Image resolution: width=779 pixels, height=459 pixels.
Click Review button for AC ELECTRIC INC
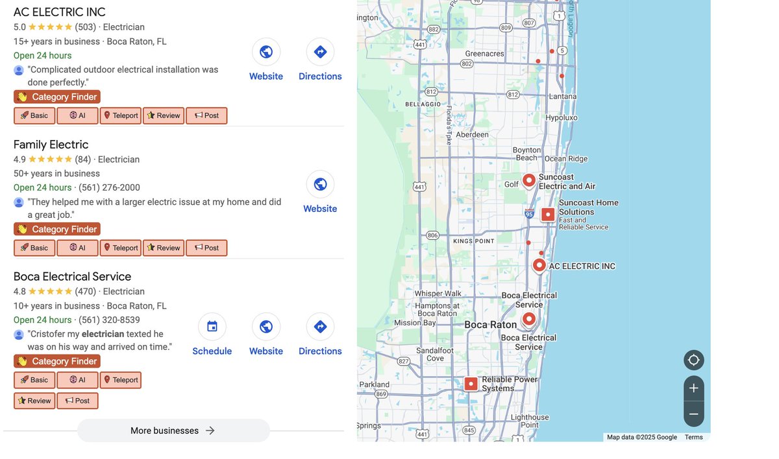(164, 115)
